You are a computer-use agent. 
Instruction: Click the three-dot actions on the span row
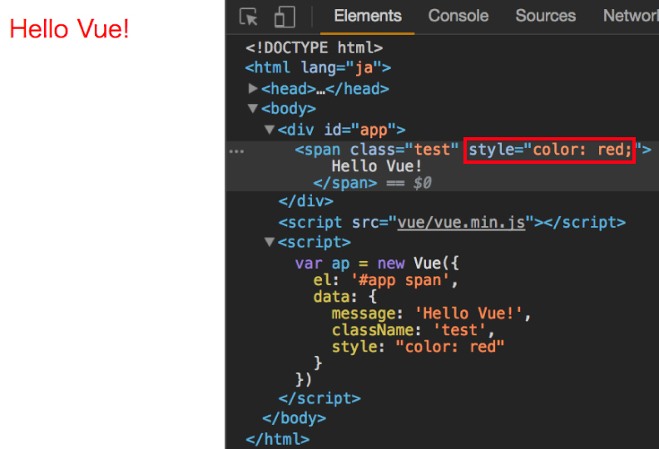[x=236, y=151]
